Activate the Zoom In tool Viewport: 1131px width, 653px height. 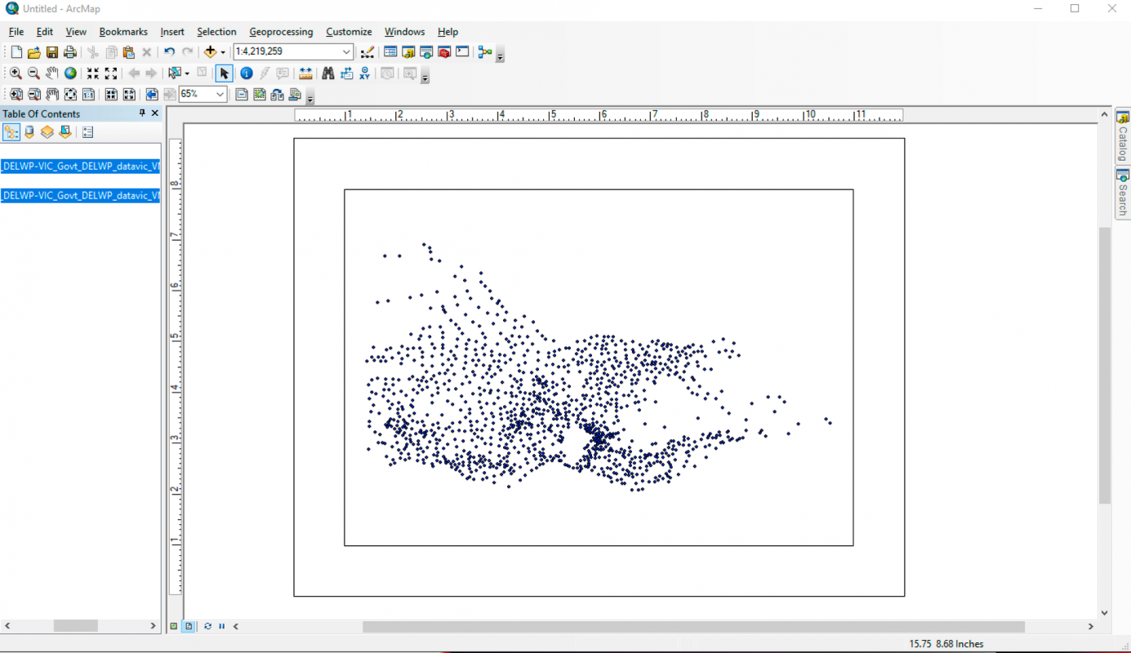[x=16, y=73]
